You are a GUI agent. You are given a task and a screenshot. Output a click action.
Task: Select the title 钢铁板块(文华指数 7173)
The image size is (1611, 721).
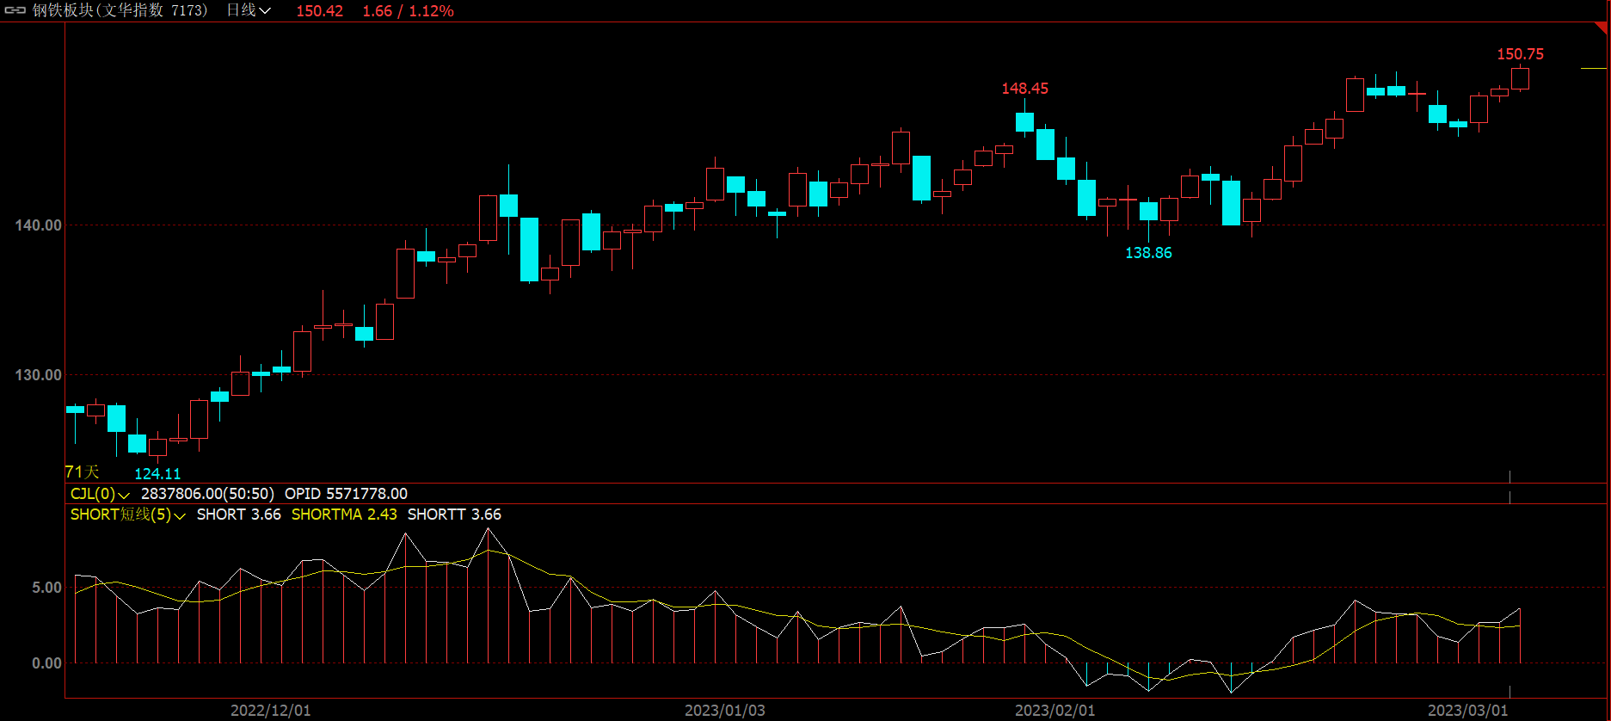[x=120, y=10]
